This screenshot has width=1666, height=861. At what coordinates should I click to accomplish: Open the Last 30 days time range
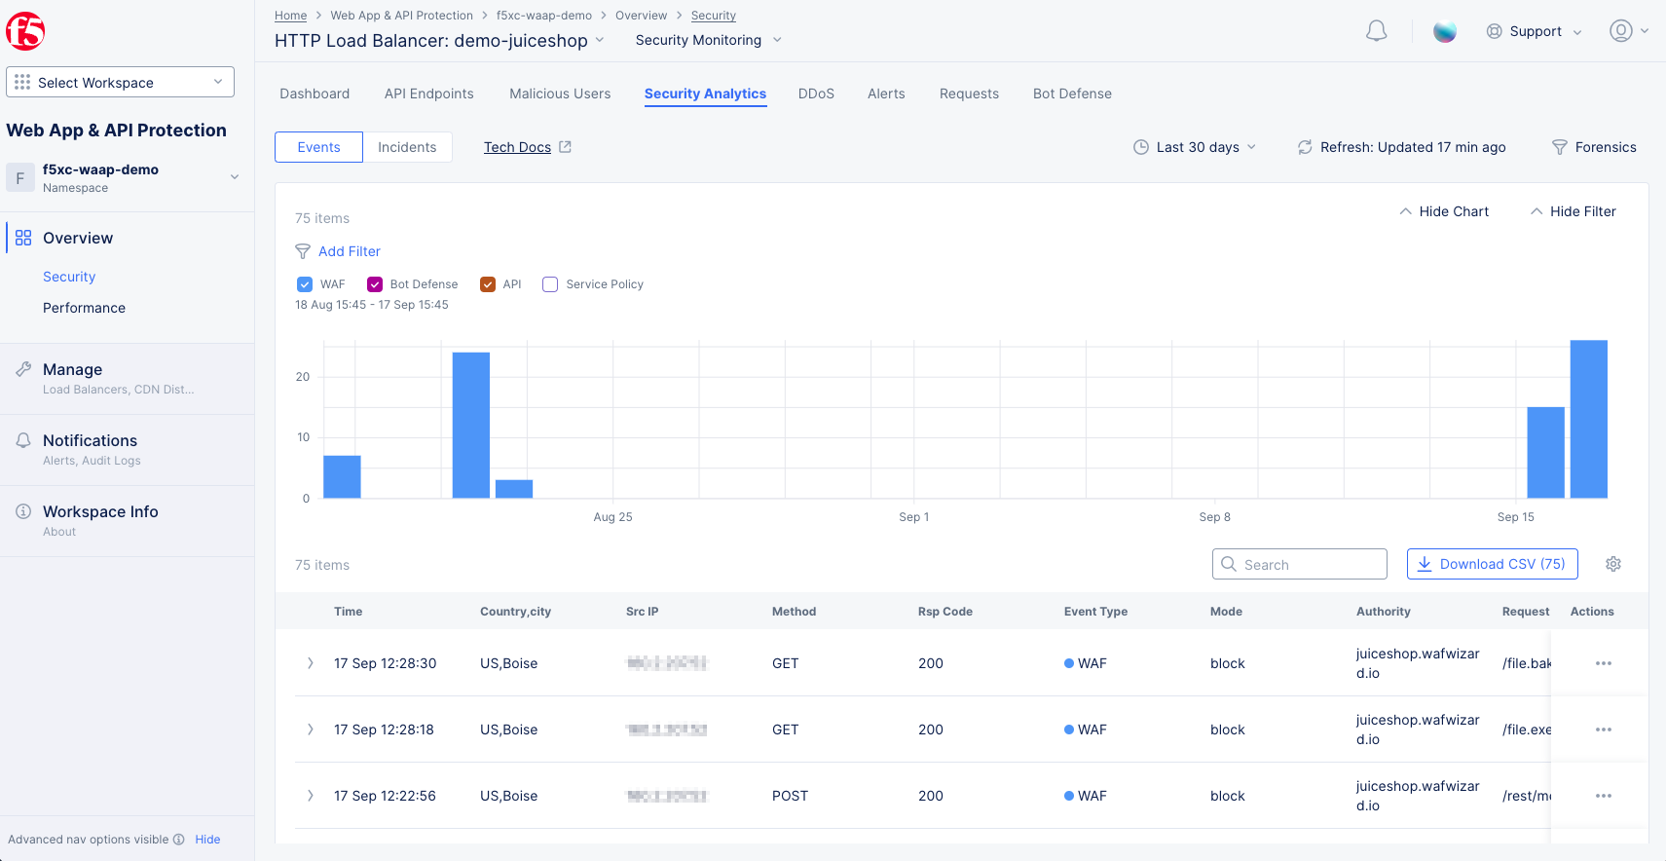(x=1195, y=147)
